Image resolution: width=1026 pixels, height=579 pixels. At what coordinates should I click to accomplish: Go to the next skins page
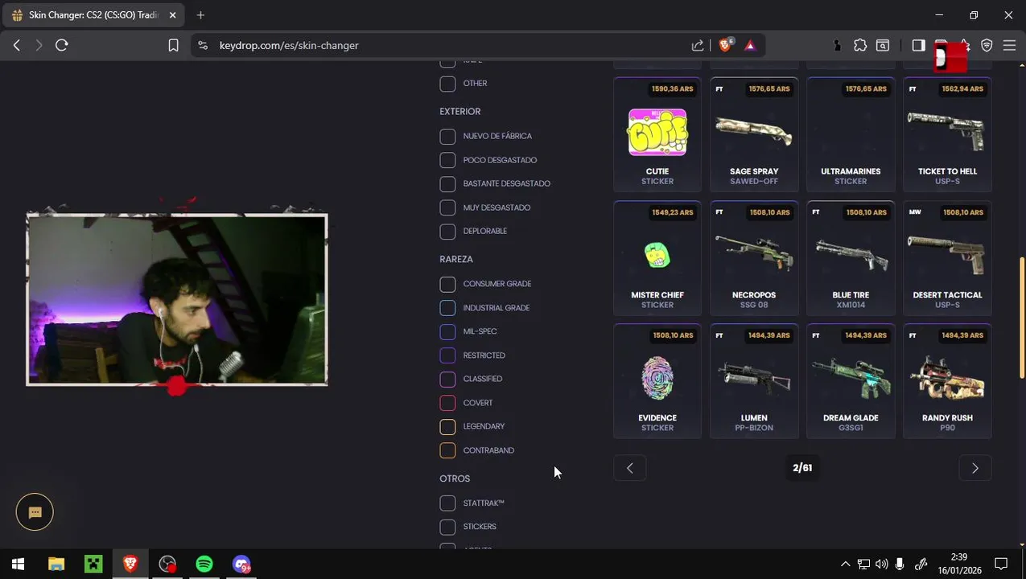[x=974, y=468]
